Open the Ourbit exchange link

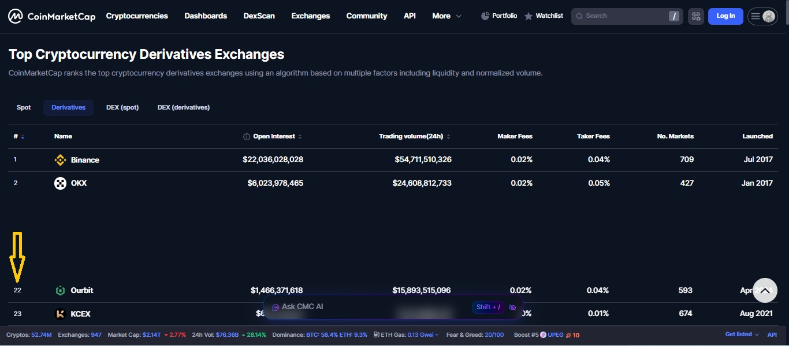click(x=82, y=291)
